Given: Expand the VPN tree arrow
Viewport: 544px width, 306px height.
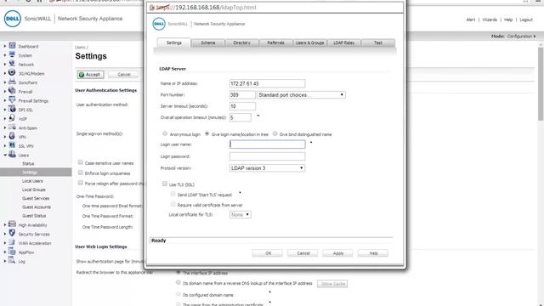Looking at the screenshot, I should (x=5, y=137).
